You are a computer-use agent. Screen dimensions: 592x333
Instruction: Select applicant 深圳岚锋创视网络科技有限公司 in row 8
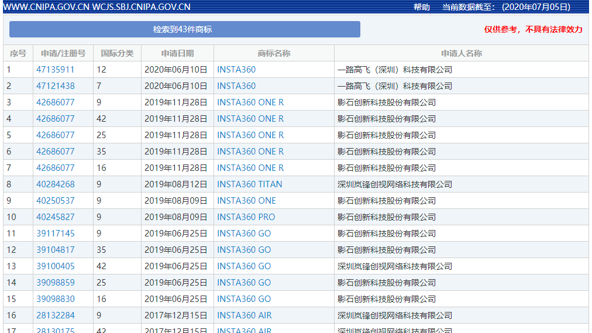tap(394, 184)
